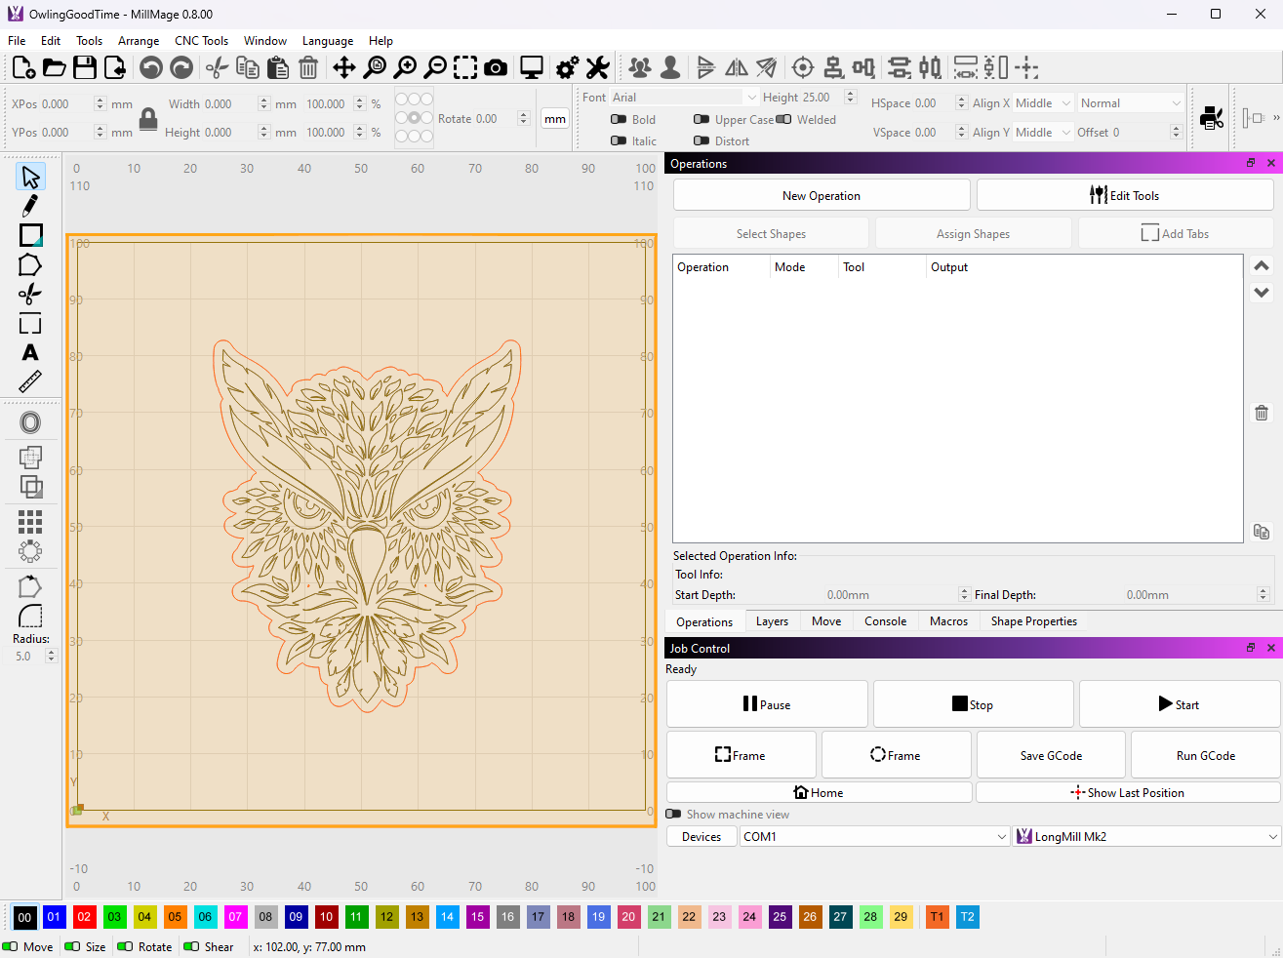
Task: Switch to the Layers tab
Action: [772, 621]
